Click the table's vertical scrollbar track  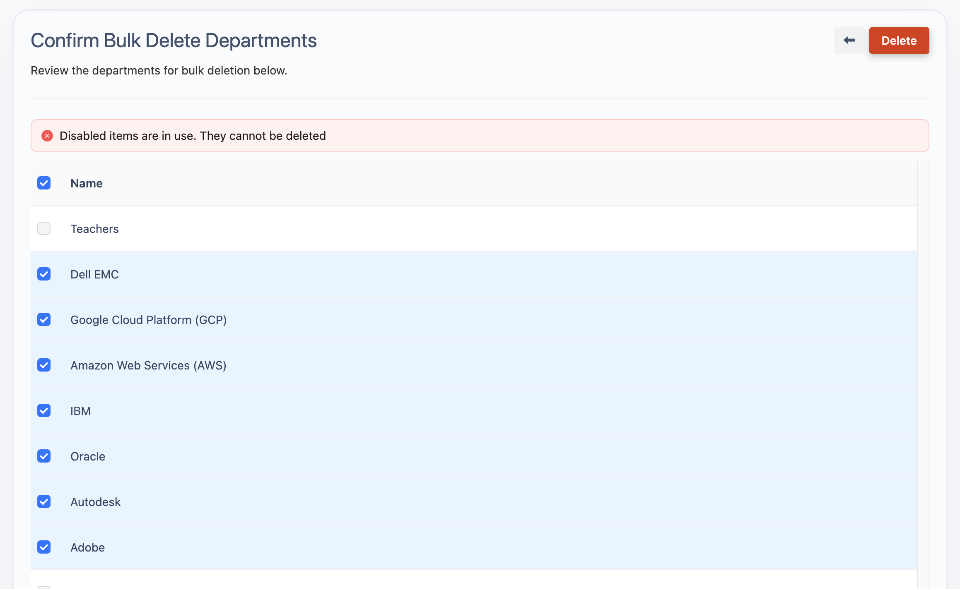[x=923, y=372]
